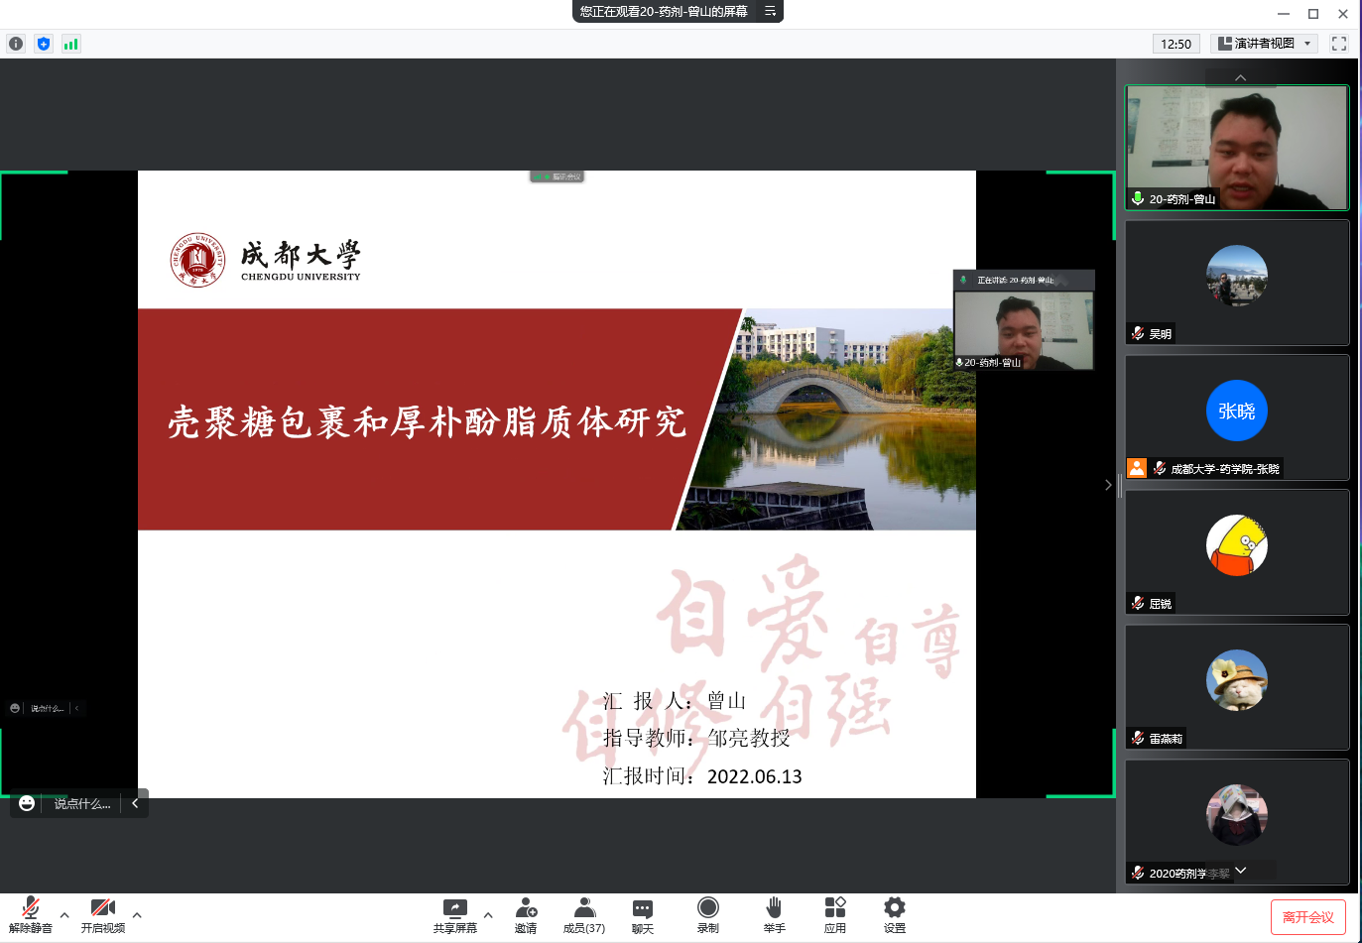The width and height of the screenshot is (1362, 943).
Task: Start recording the meeting
Action: [x=707, y=915]
